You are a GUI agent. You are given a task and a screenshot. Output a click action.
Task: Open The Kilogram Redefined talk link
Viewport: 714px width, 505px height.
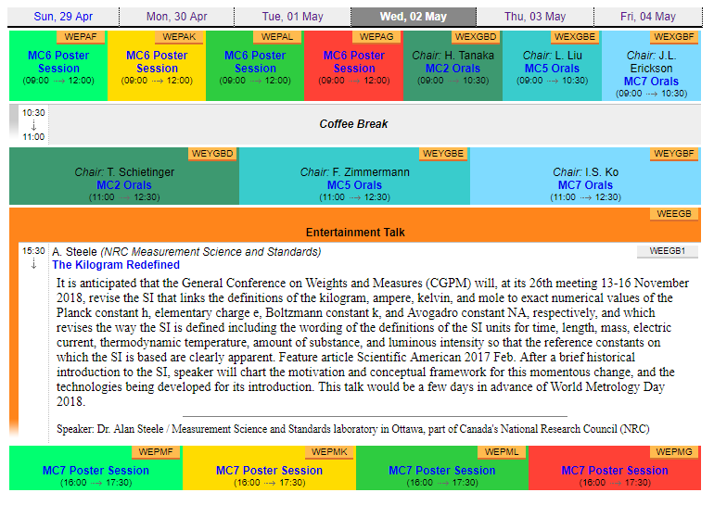click(x=116, y=265)
